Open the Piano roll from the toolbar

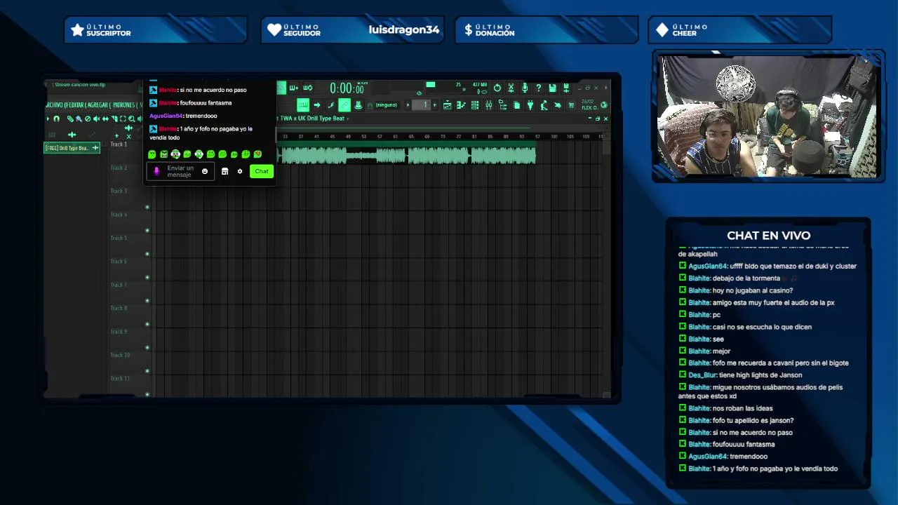[x=461, y=105]
